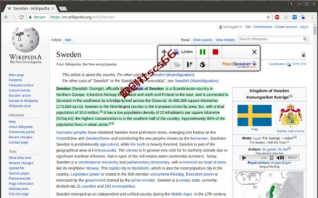Click the greyed-out extension icon in toolbar
The image size is (318, 198).
[286, 17]
